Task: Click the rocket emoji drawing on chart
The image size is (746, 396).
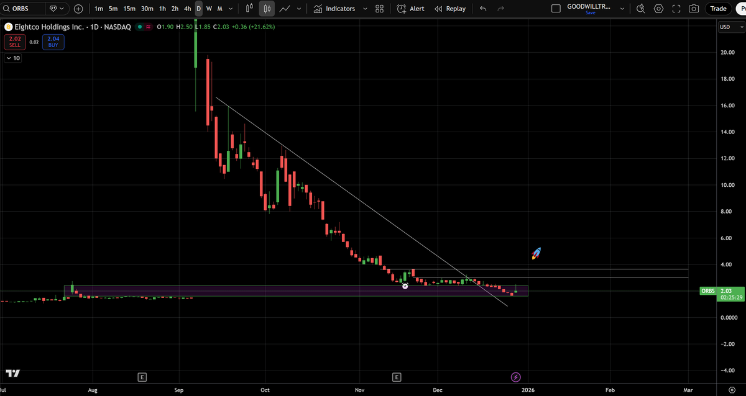Action: coord(536,253)
